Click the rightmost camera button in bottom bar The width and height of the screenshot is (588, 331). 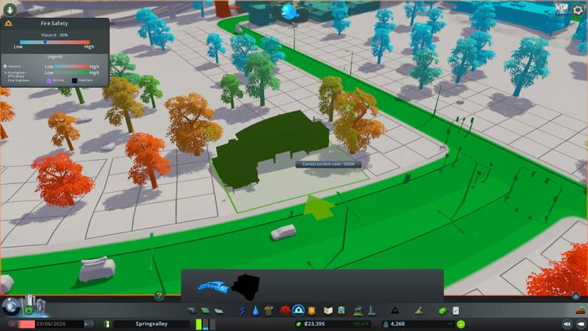point(580,324)
